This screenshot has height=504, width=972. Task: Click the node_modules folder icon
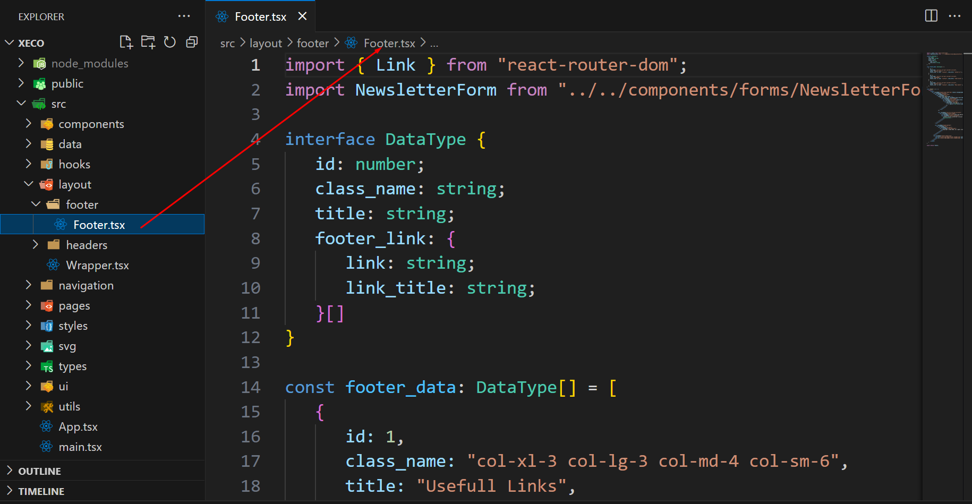[x=39, y=64]
